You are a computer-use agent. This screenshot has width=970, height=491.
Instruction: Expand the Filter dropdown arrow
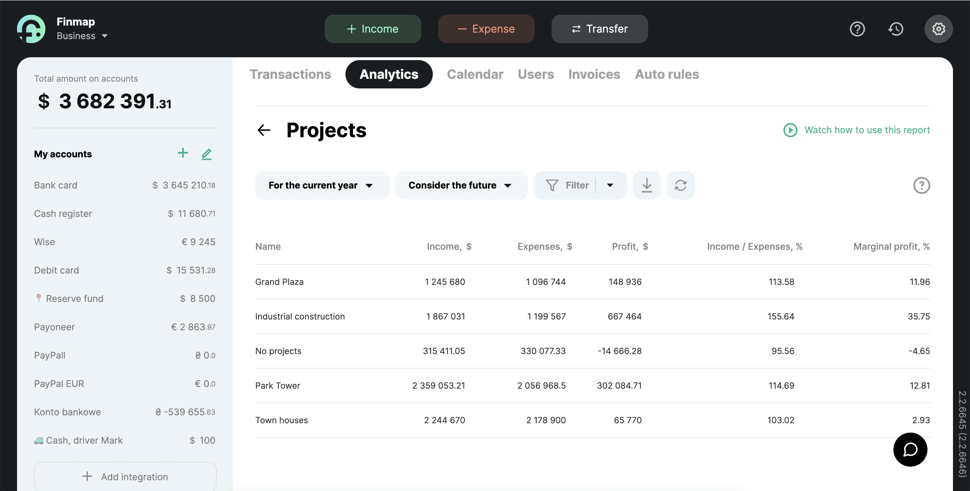[610, 185]
